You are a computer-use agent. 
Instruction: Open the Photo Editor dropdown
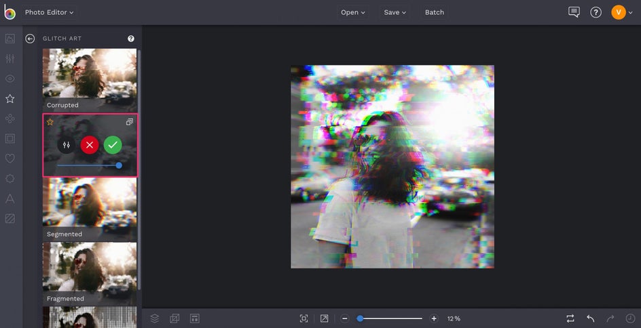pos(49,12)
